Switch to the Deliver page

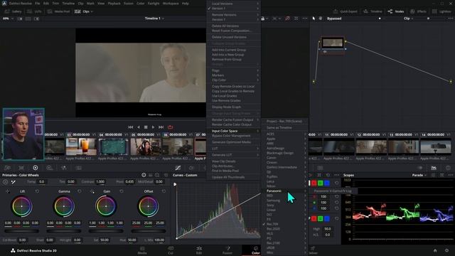tap(313, 250)
